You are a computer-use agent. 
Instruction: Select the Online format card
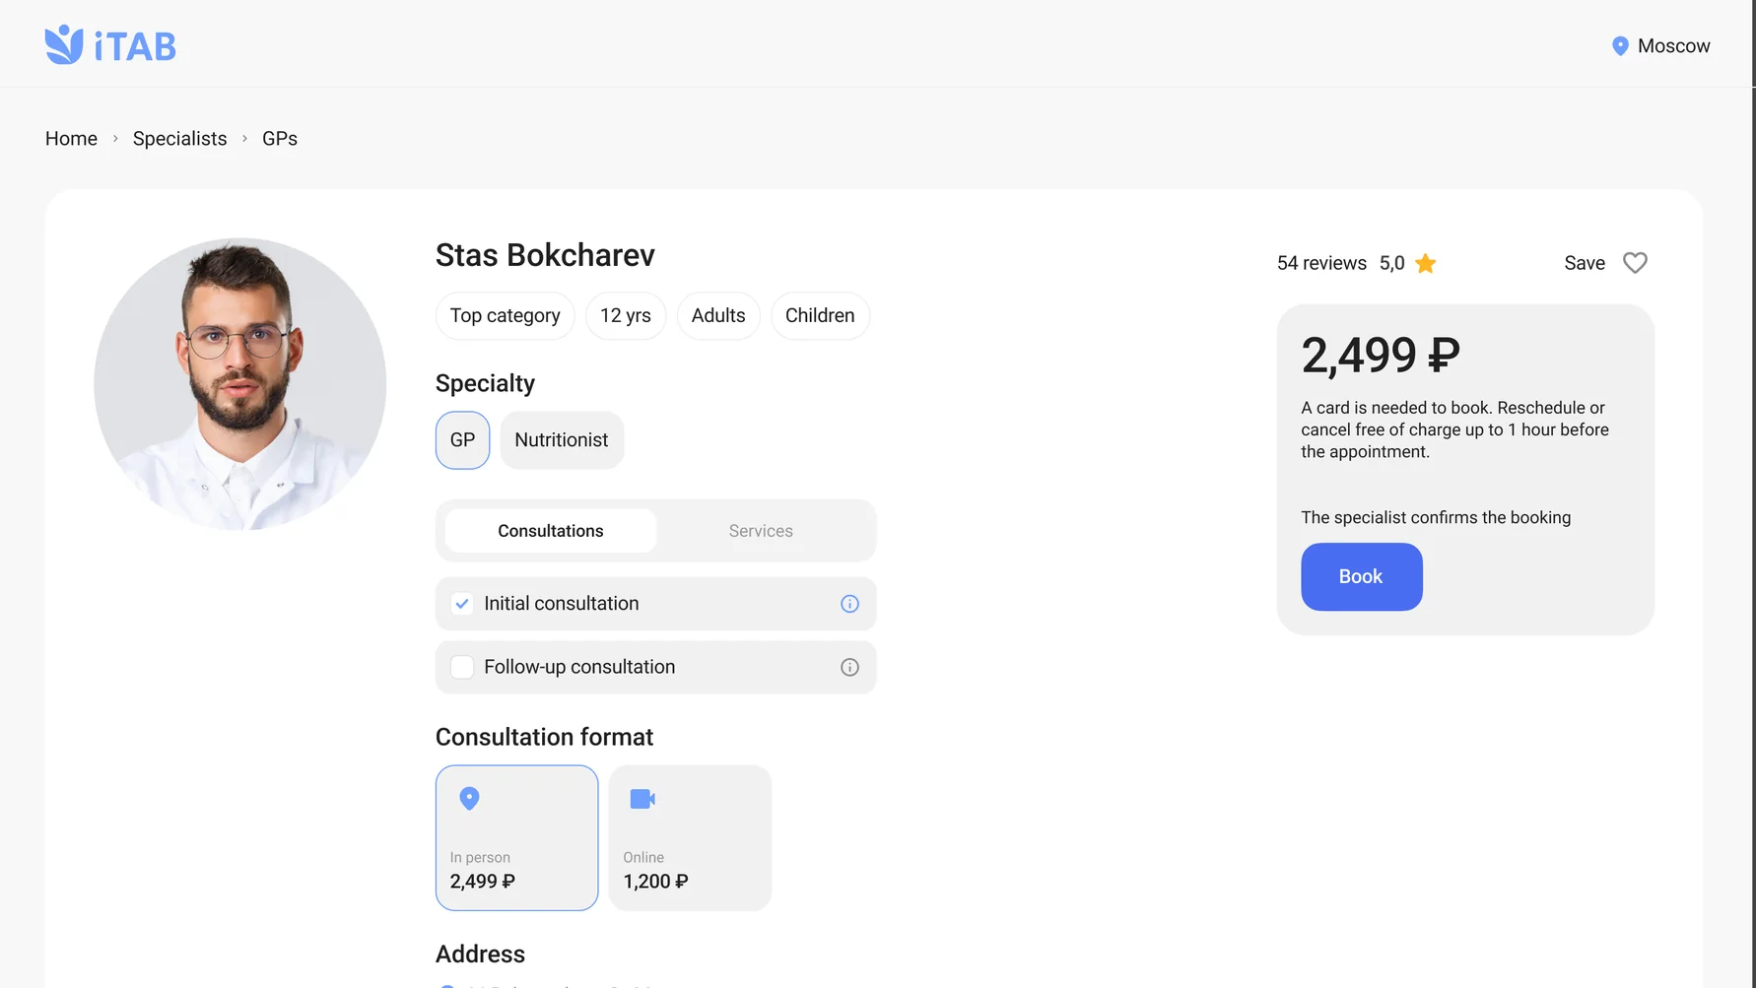coord(690,837)
